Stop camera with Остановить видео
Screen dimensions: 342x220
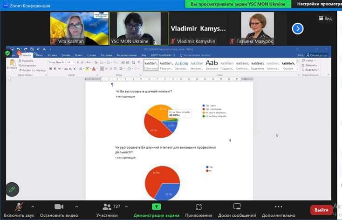click(x=59, y=210)
